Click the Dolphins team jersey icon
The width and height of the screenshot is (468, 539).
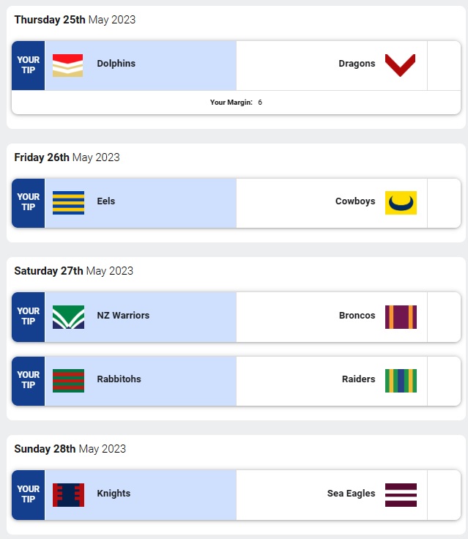(68, 65)
